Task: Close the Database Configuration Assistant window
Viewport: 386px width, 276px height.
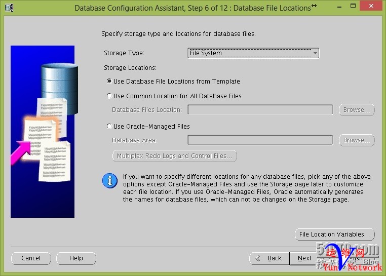Action: [371, 6]
